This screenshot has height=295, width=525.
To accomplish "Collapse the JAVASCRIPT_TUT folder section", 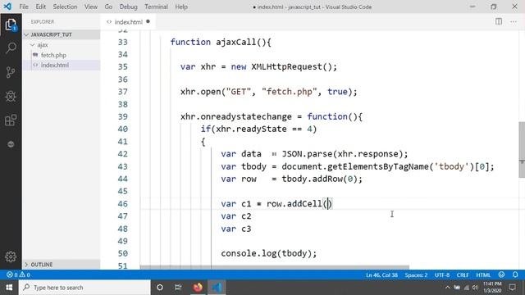I will tap(26, 34).
